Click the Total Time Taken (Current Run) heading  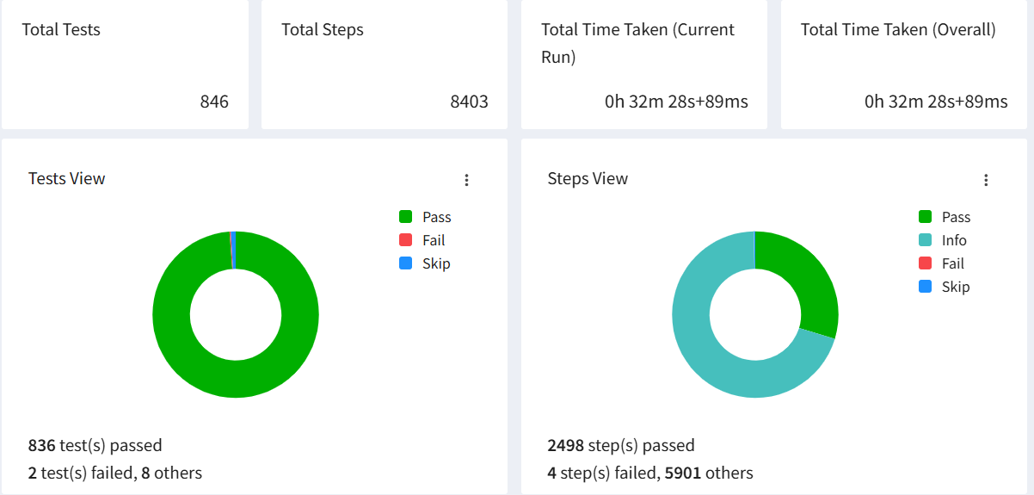tap(637, 43)
